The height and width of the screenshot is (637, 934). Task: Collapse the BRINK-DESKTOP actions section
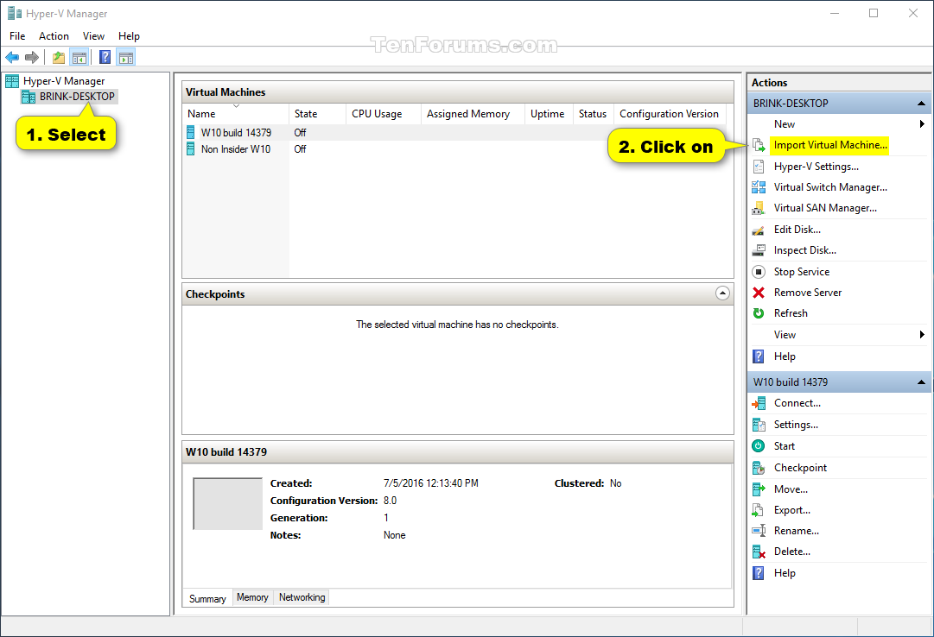pyautogui.click(x=921, y=104)
